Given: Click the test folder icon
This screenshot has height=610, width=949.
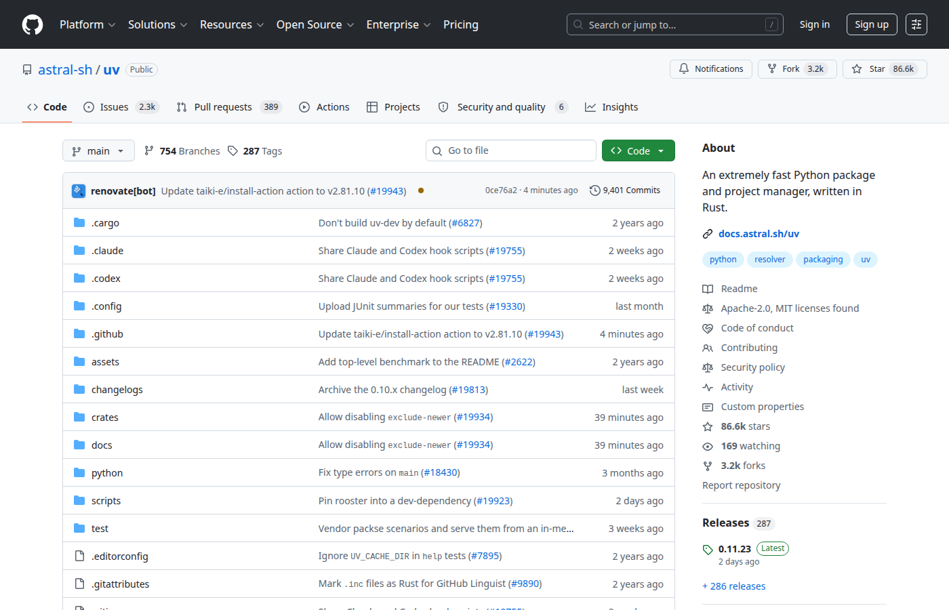Looking at the screenshot, I should pos(79,528).
